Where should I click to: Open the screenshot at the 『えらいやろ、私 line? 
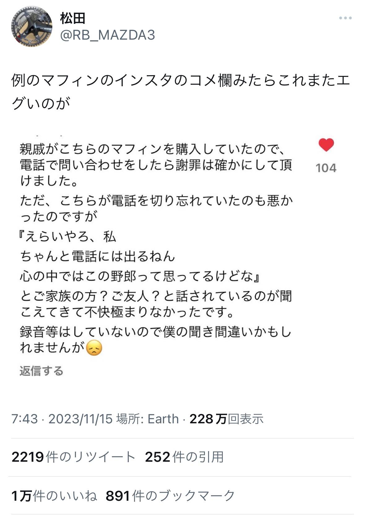(68, 237)
